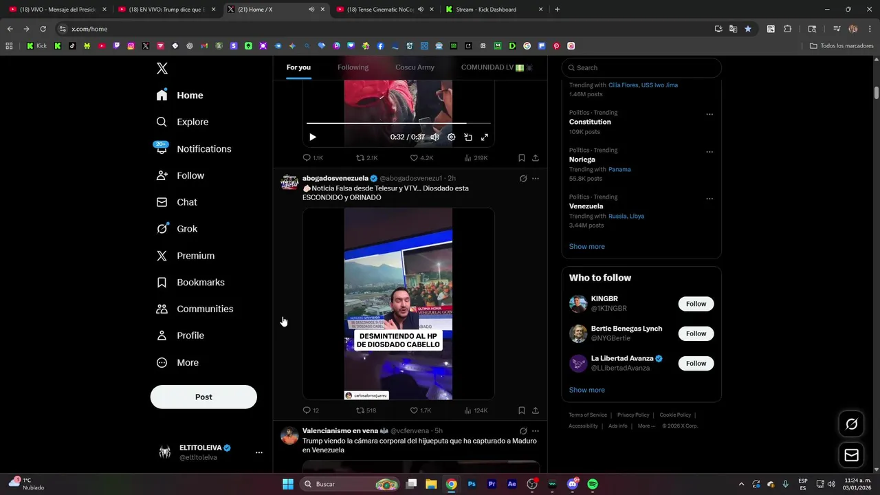The width and height of the screenshot is (880, 495).
Task: Open Explore in the sidebar
Action: (x=182, y=122)
